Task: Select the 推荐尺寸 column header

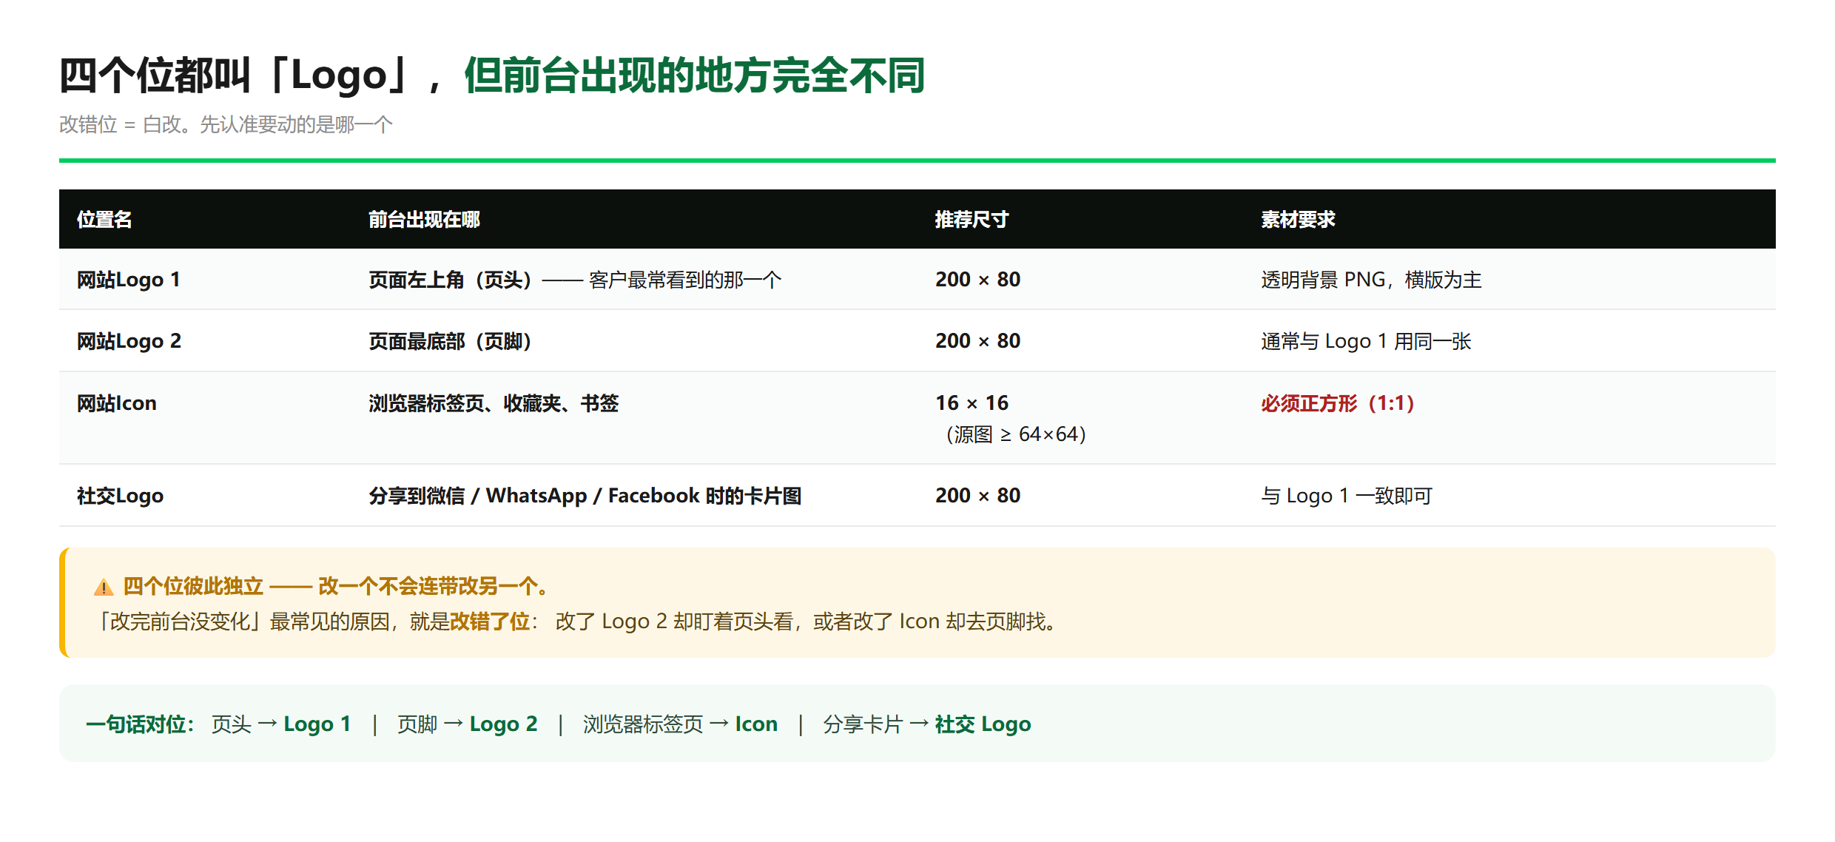Action: click(x=972, y=220)
